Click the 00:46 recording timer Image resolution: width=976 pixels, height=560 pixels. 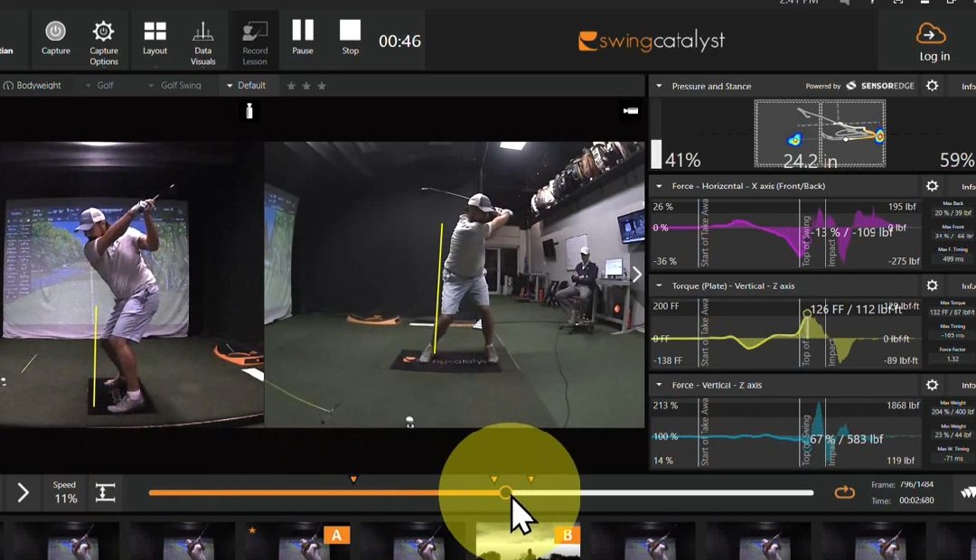399,41
